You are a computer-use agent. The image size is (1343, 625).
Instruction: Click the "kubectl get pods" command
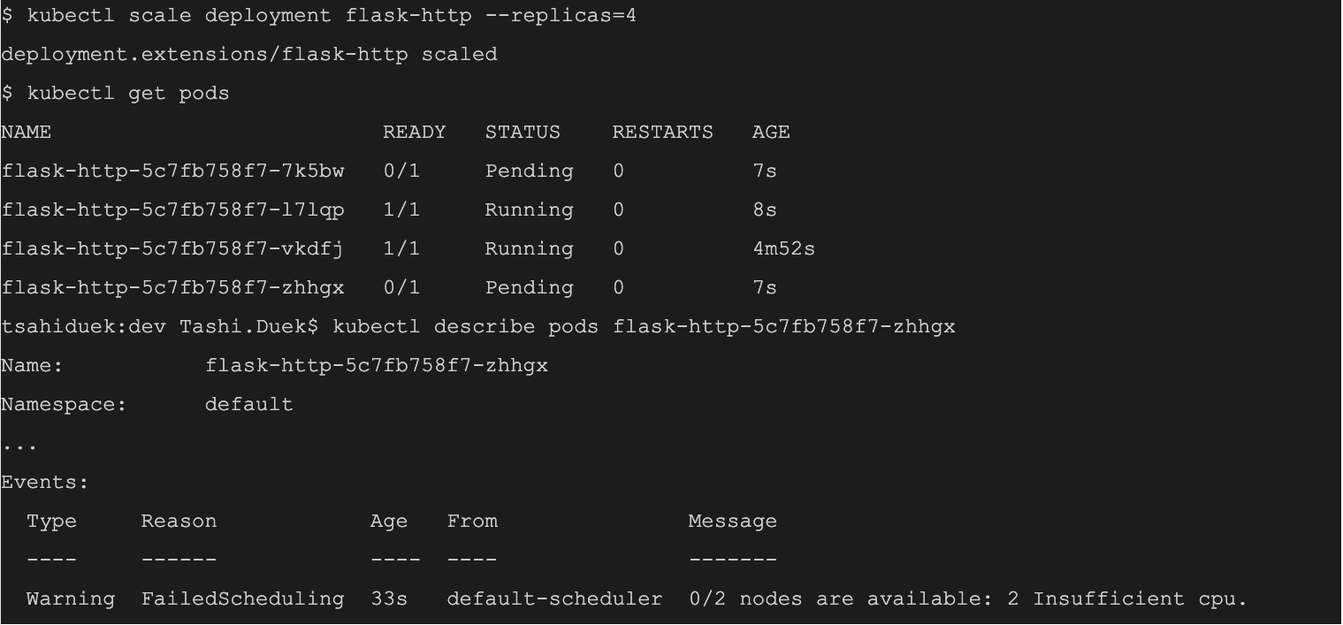click(127, 94)
